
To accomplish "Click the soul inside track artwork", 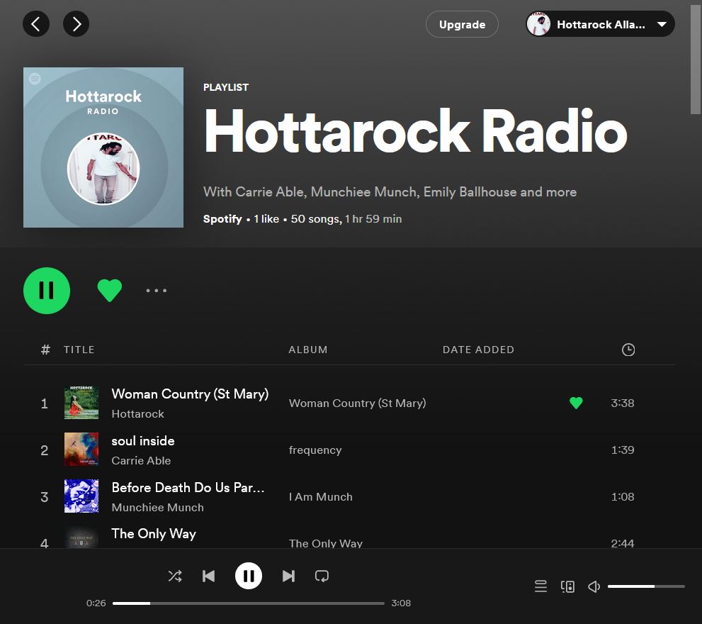I will 81,449.
